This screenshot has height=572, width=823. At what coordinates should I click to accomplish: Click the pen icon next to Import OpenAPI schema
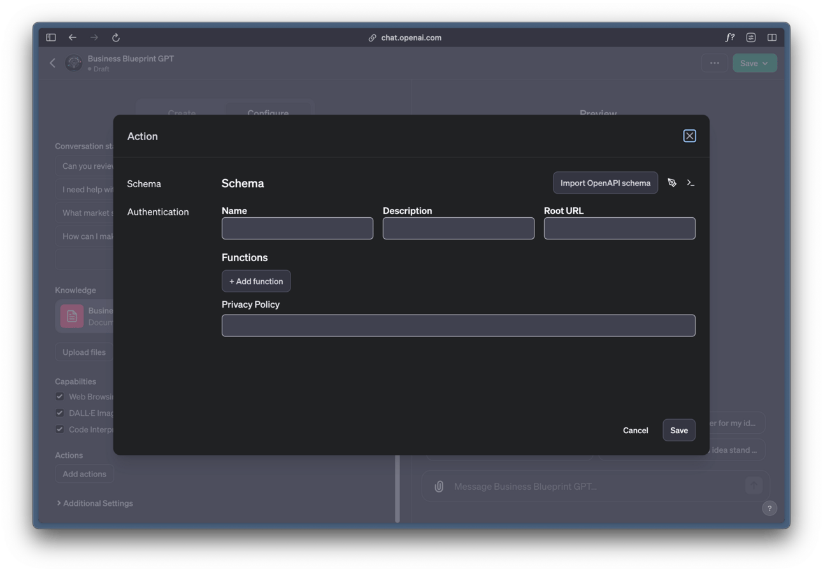[x=672, y=183]
